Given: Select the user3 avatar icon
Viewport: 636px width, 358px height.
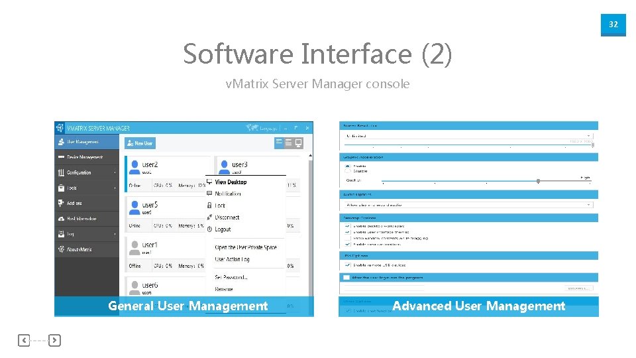Looking at the screenshot, I should [x=224, y=167].
